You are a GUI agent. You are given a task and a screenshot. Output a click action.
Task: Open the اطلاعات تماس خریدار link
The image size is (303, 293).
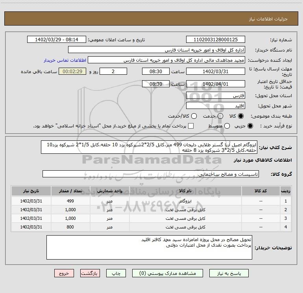[65, 60]
